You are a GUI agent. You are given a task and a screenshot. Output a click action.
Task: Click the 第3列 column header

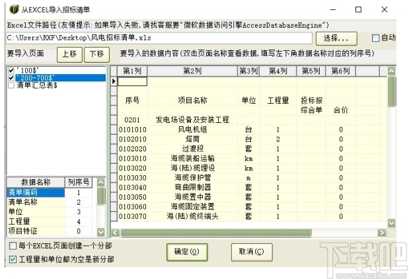(248, 71)
